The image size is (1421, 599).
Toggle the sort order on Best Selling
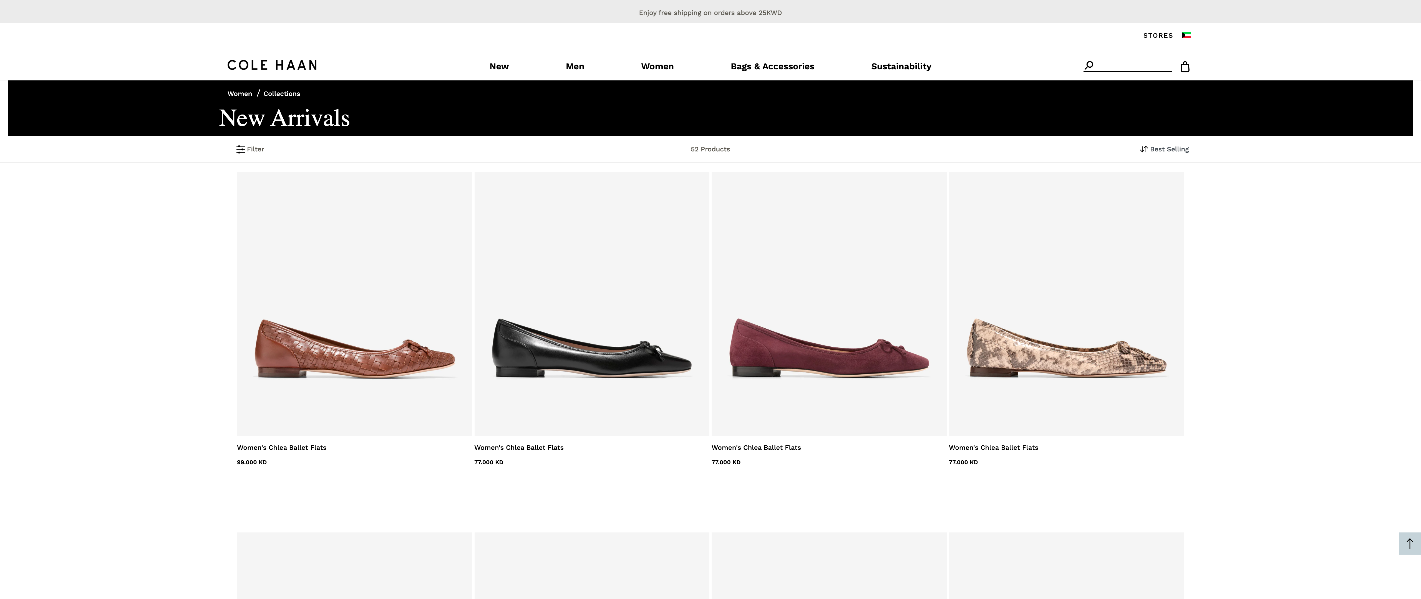(1164, 149)
